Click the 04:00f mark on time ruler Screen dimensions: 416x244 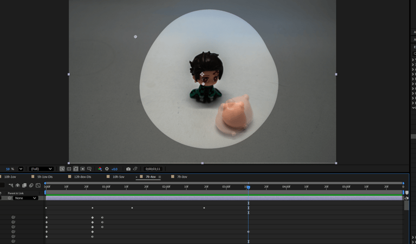(x=286, y=187)
